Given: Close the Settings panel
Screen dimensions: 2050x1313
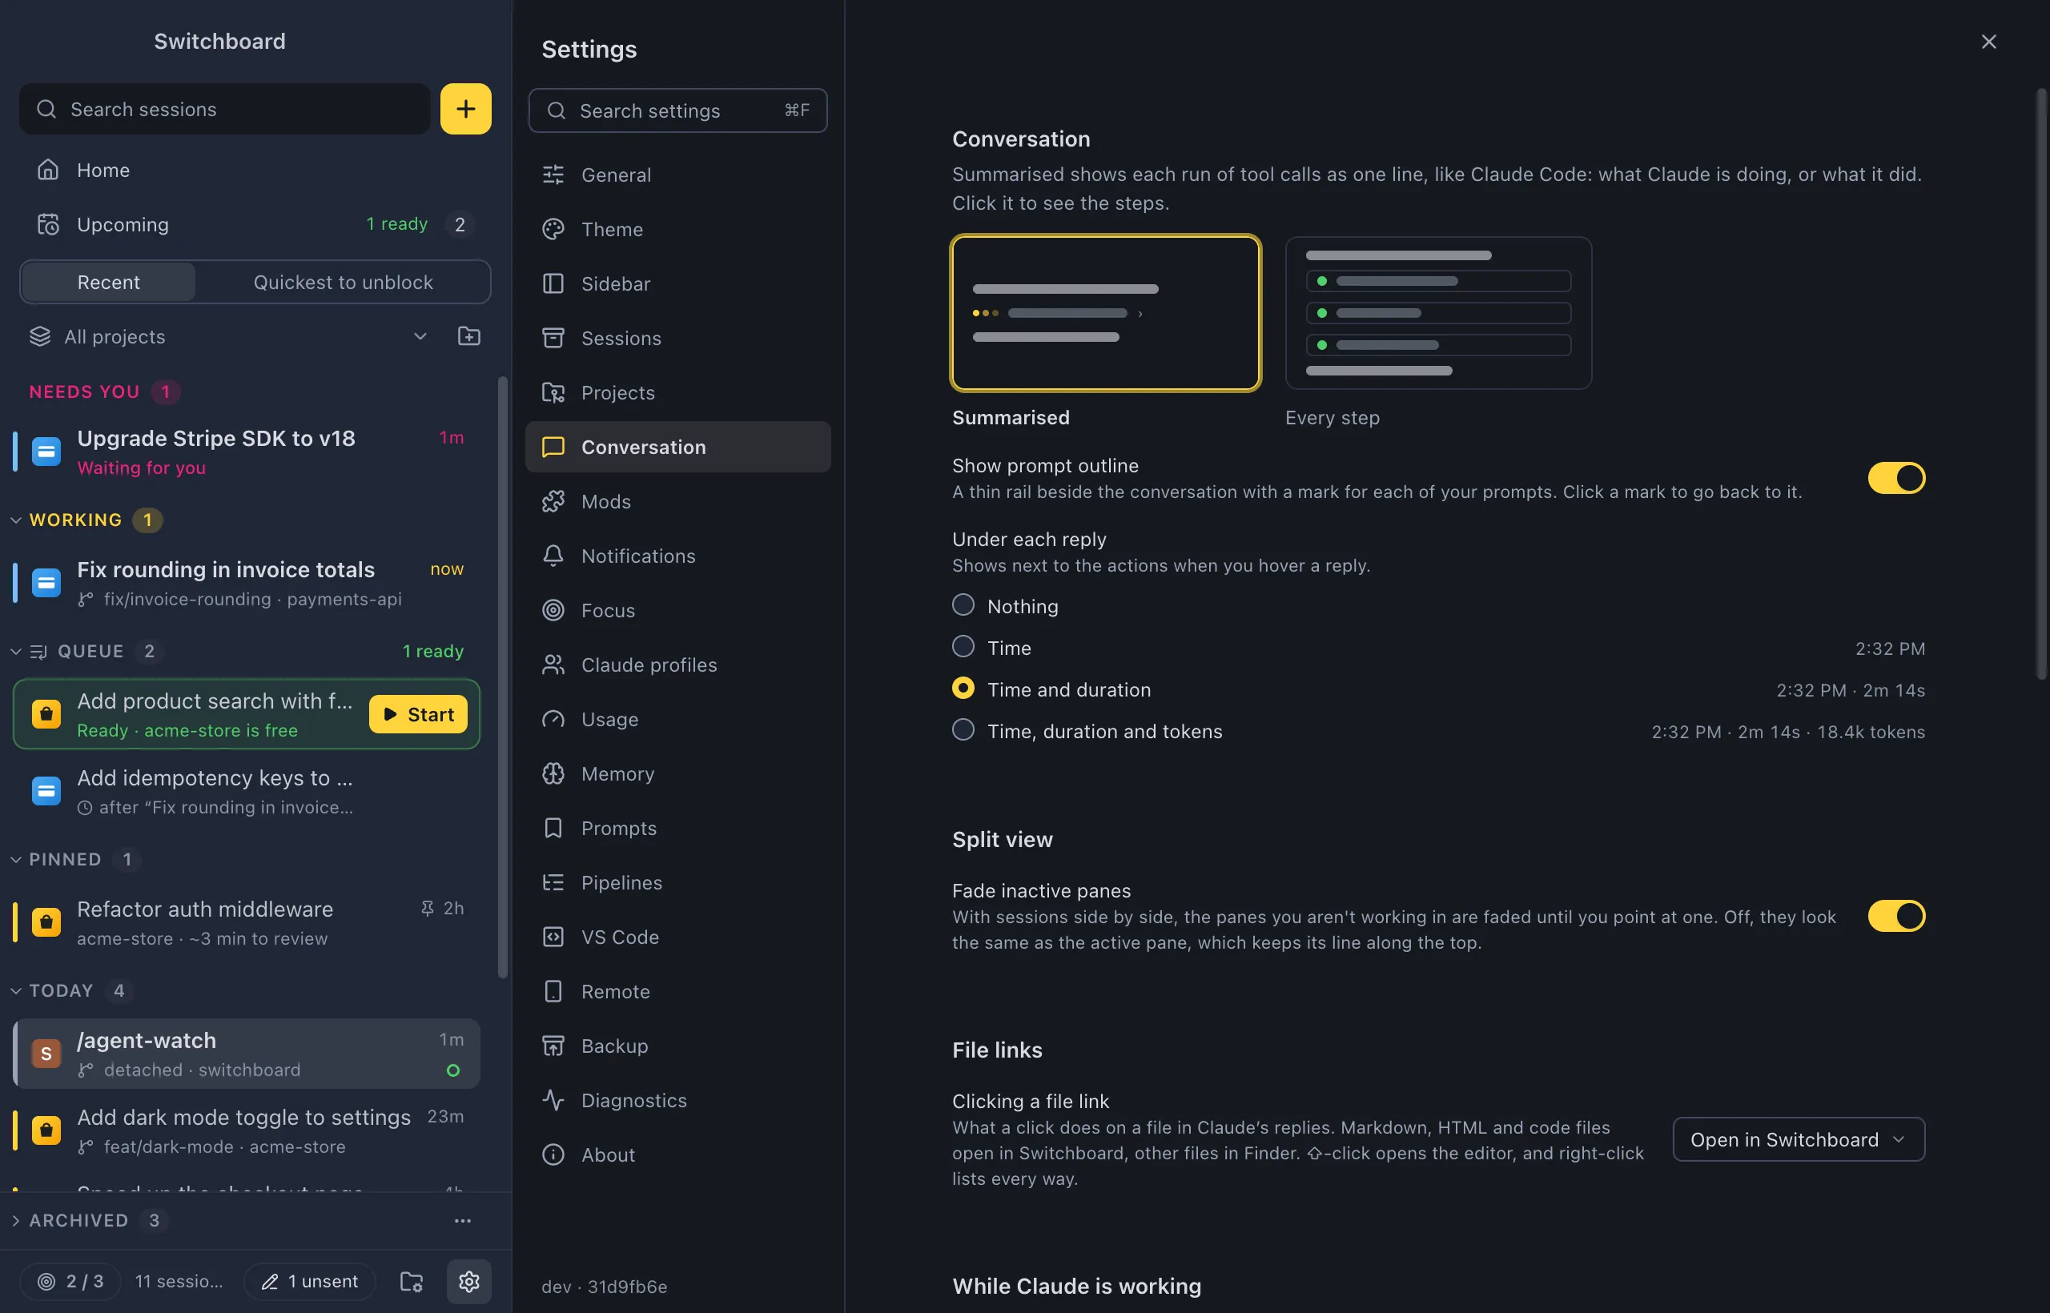Looking at the screenshot, I should [x=1988, y=42].
